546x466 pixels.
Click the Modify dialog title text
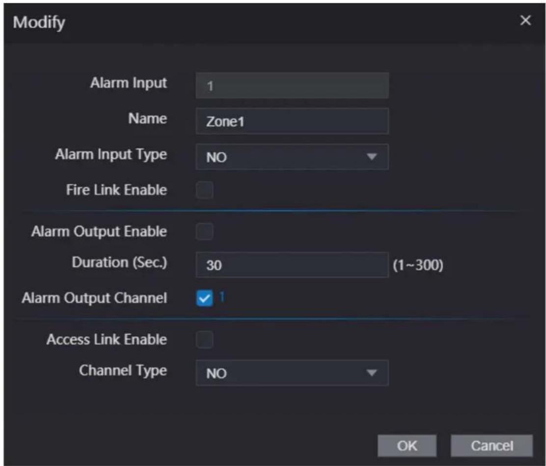coord(39,23)
